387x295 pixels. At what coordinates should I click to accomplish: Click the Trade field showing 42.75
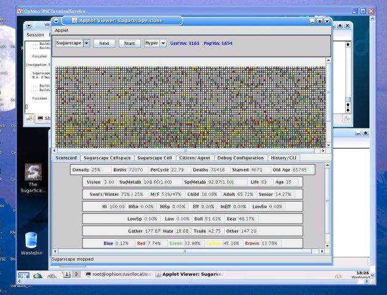pyautogui.click(x=215, y=231)
